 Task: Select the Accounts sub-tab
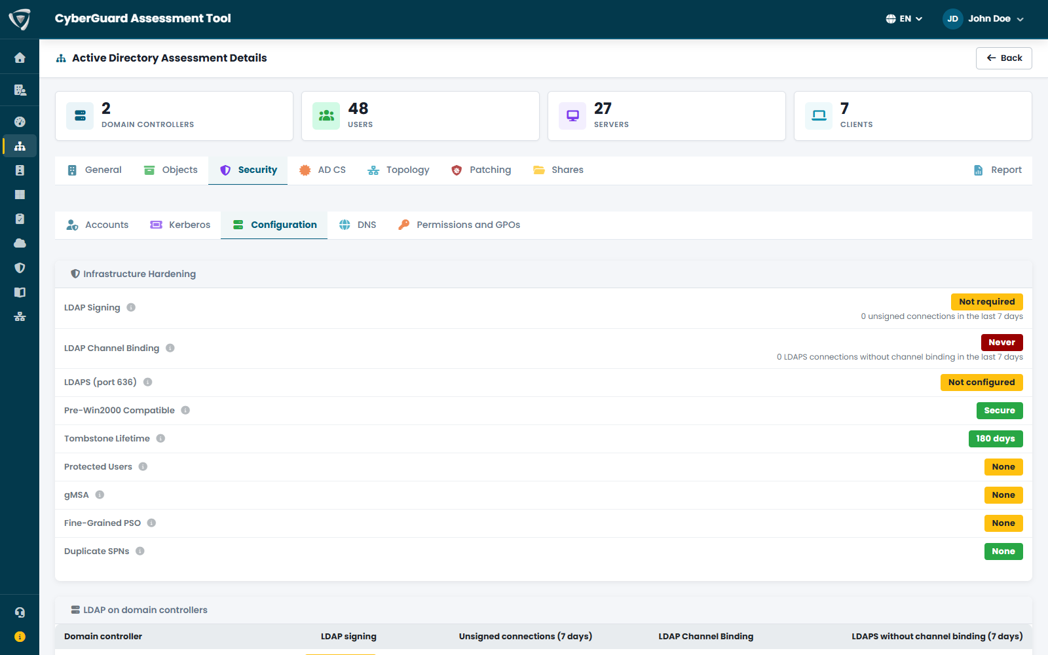coord(97,225)
